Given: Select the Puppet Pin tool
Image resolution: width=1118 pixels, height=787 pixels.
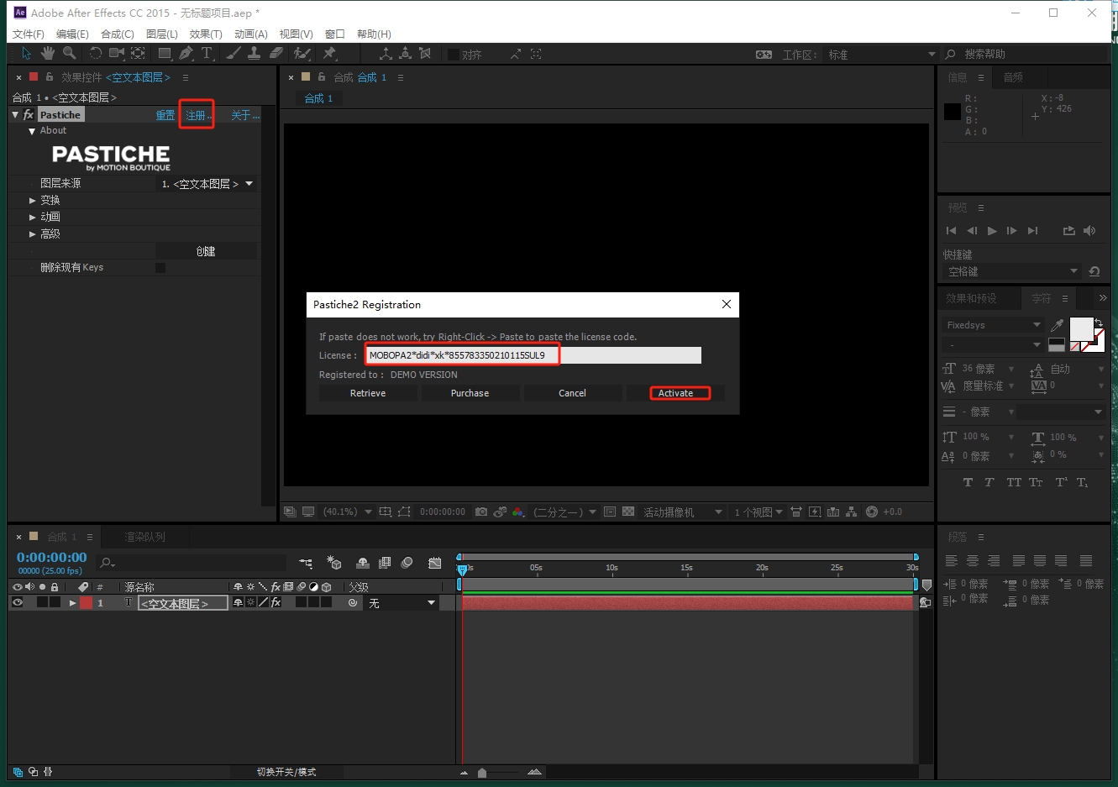Looking at the screenshot, I should [329, 54].
